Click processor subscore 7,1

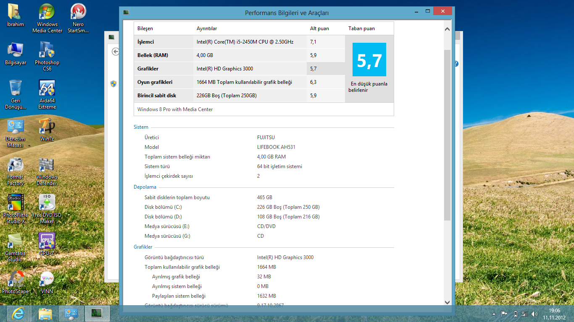(313, 42)
